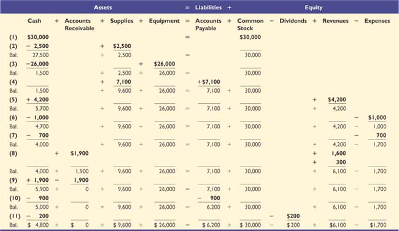Click the − 900 Accounts Payable entry in row (10)
The image size is (399, 231).
click(x=209, y=198)
